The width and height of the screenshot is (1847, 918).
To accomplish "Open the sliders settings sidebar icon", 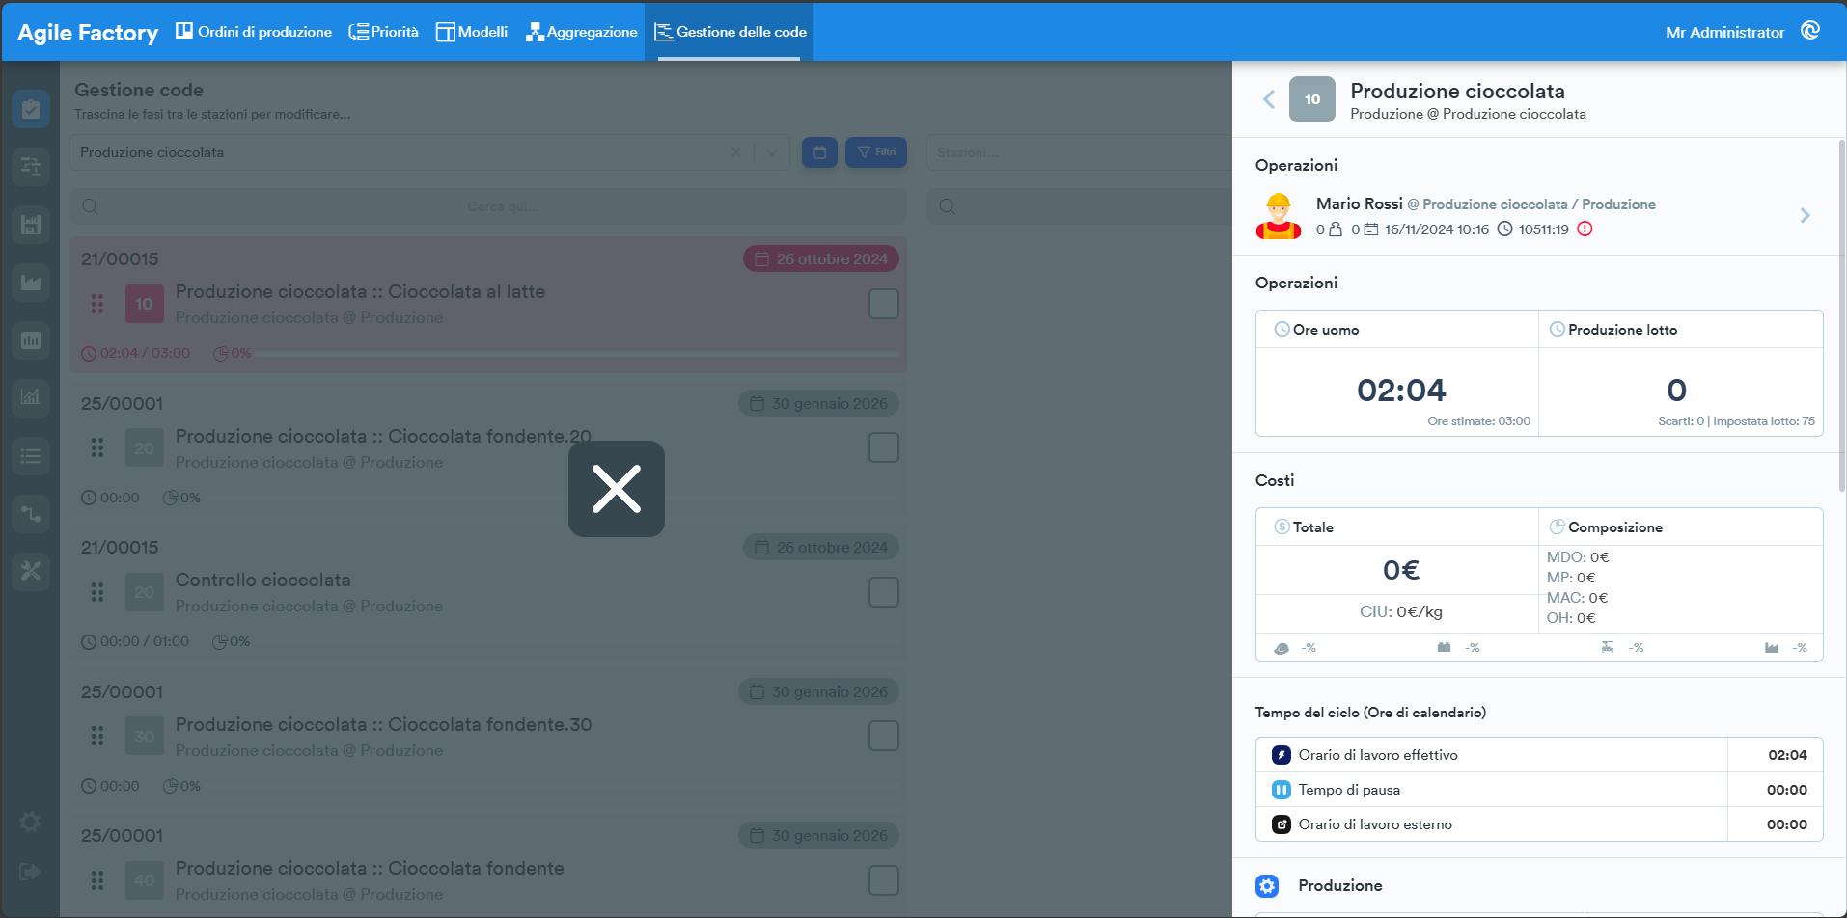I will pos(31,167).
